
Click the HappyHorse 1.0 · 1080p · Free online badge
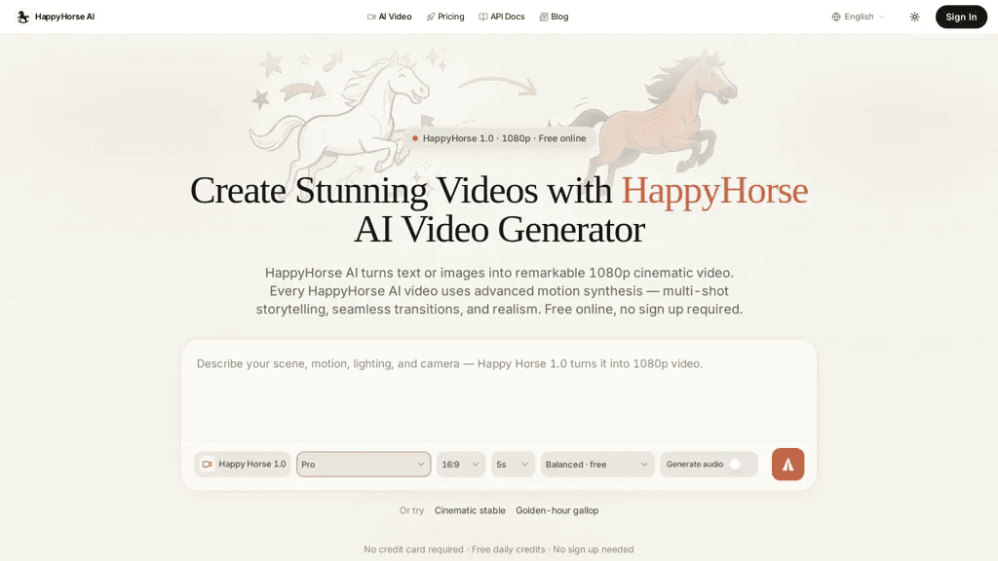(499, 138)
